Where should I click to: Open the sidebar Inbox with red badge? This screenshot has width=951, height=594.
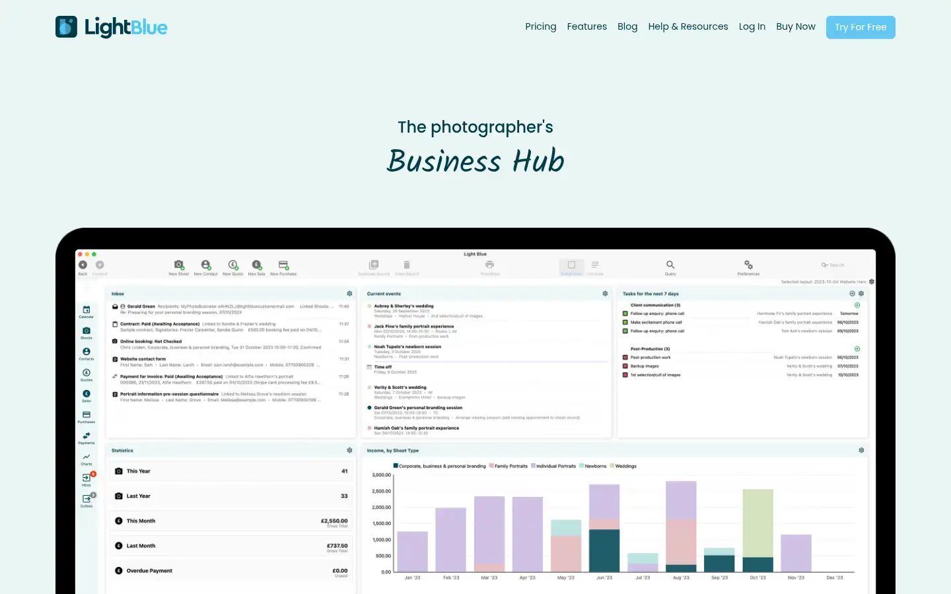coord(87,479)
